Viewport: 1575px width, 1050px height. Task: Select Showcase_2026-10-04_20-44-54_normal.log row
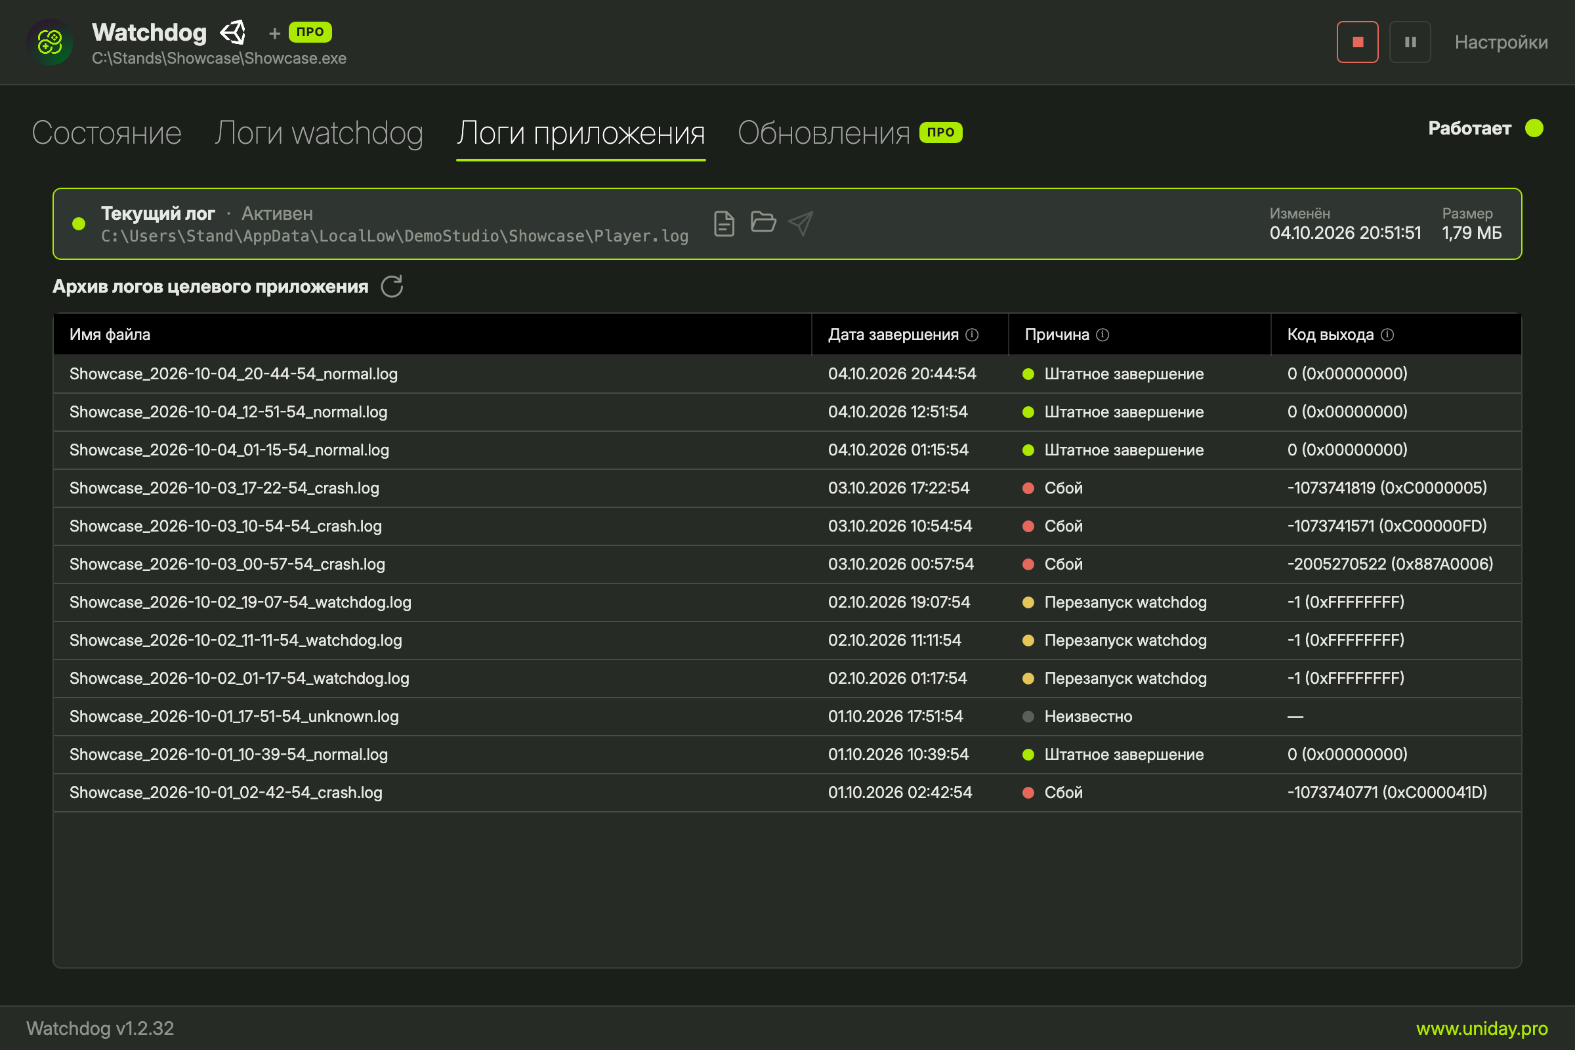[x=787, y=373]
